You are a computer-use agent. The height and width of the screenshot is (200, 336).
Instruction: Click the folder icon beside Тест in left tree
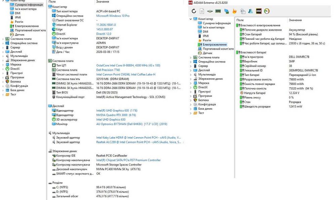pos(7,94)
